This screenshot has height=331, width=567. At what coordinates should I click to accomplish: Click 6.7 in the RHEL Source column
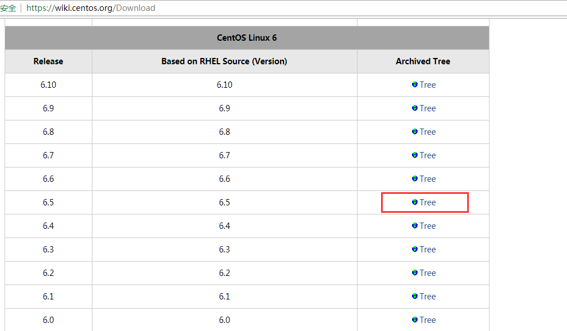[x=224, y=155]
